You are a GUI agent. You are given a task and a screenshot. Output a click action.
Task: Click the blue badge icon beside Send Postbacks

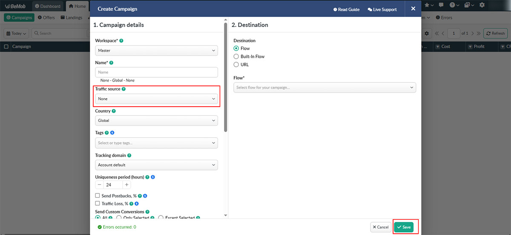coord(145,196)
